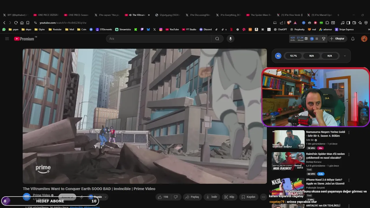Click the Klip scissors button
Screen dimensions: 370x208
click(x=229, y=197)
